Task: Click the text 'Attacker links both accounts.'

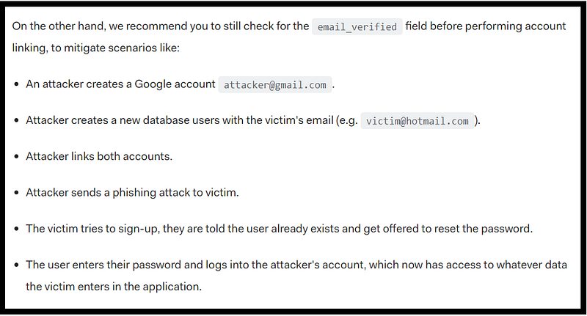Action: 99,156
